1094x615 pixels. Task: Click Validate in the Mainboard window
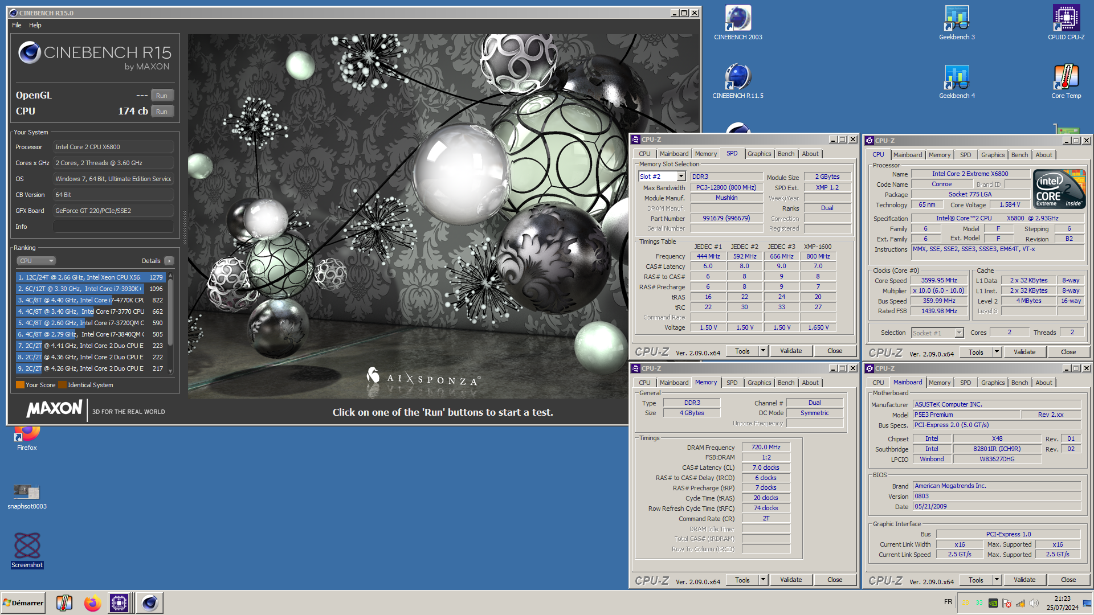[x=1024, y=580]
